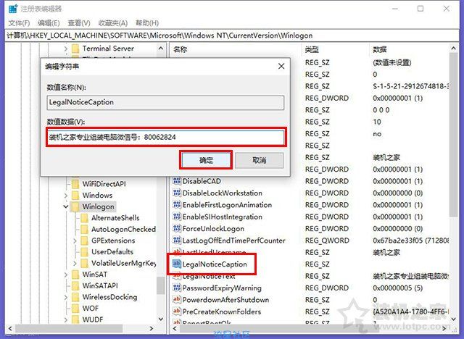
Task: Select the WUDF folder icon
Action: (75, 319)
